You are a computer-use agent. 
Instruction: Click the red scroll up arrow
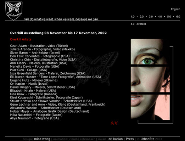tap(112, 123)
